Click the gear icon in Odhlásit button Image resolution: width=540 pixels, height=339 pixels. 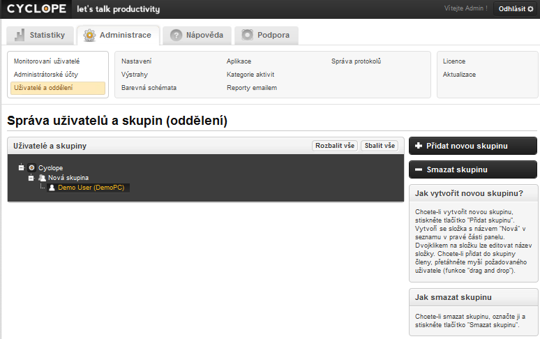[x=530, y=9]
